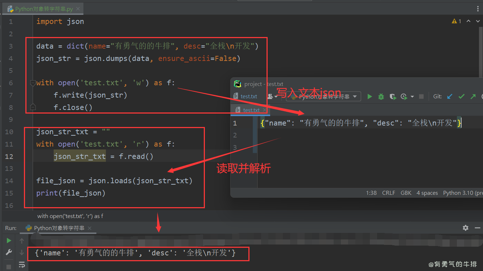
Task: Run with coverage using the shield icon
Action: coord(393,97)
